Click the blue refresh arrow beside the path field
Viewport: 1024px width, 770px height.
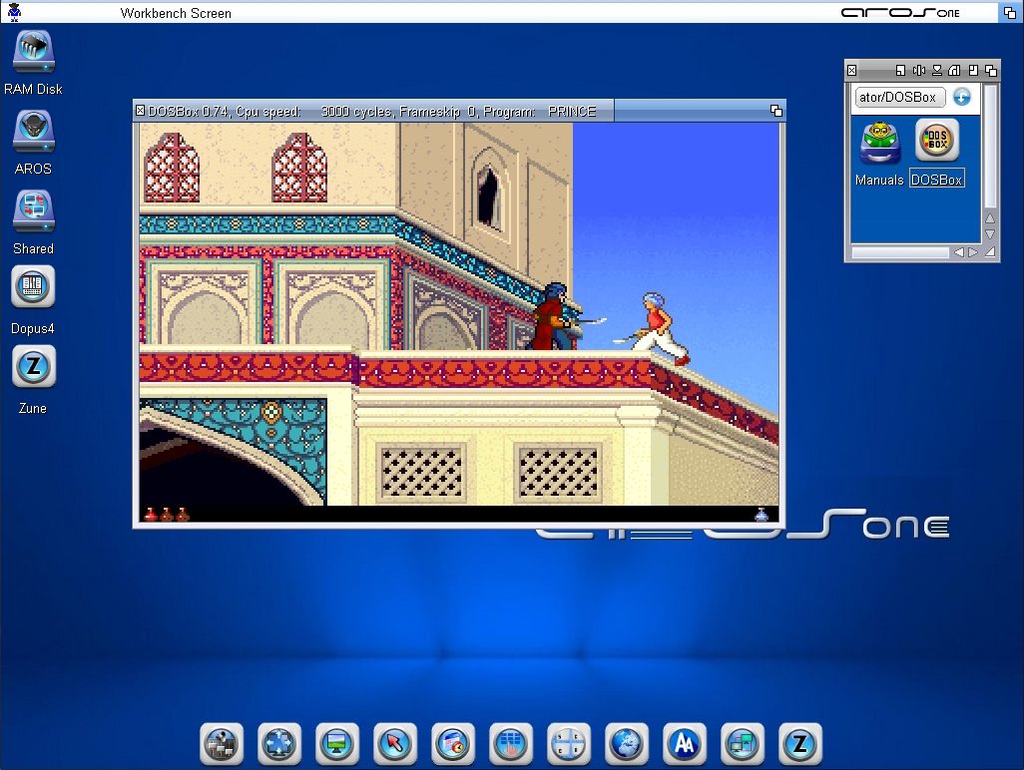point(960,97)
